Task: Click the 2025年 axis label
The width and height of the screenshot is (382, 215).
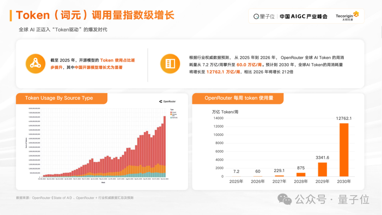Action: (x=236, y=181)
